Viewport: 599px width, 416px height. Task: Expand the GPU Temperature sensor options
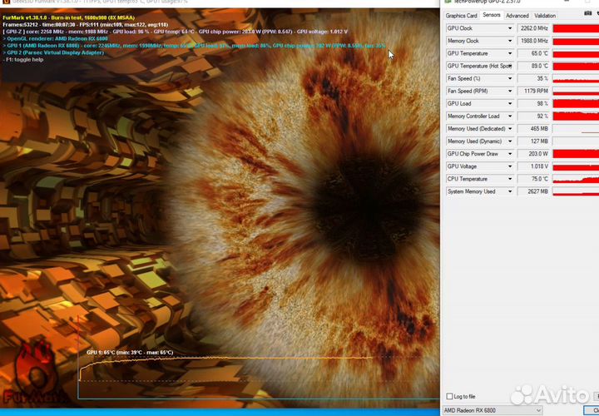(510, 53)
